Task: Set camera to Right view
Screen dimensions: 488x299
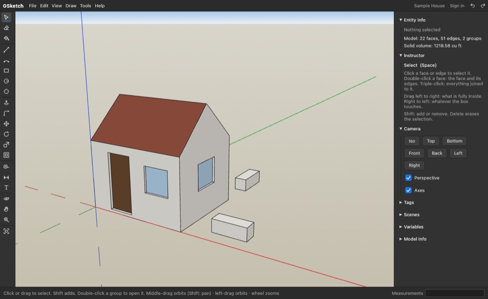Action: pos(414,165)
